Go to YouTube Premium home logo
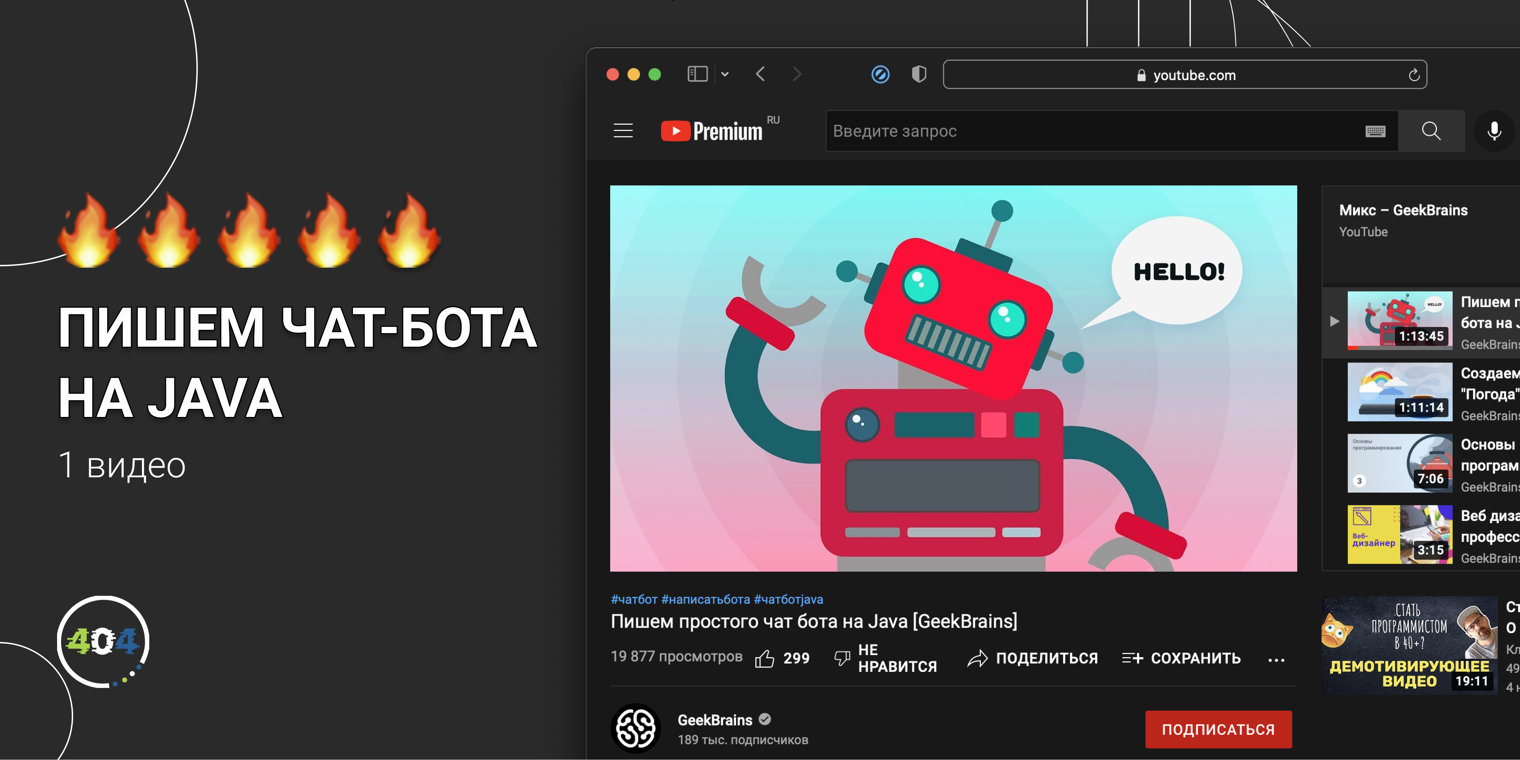The height and width of the screenshot is (760, 1520). click(712, 131)
